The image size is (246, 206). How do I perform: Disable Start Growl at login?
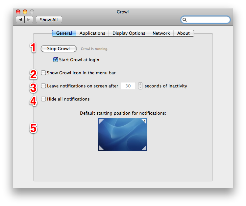pyautogui.click(x=56, y=60)
